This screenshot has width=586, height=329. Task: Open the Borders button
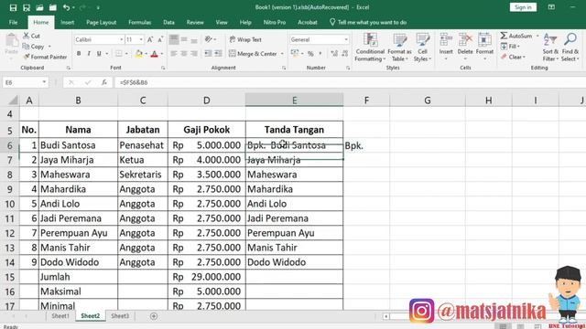(x=119, y=54)
